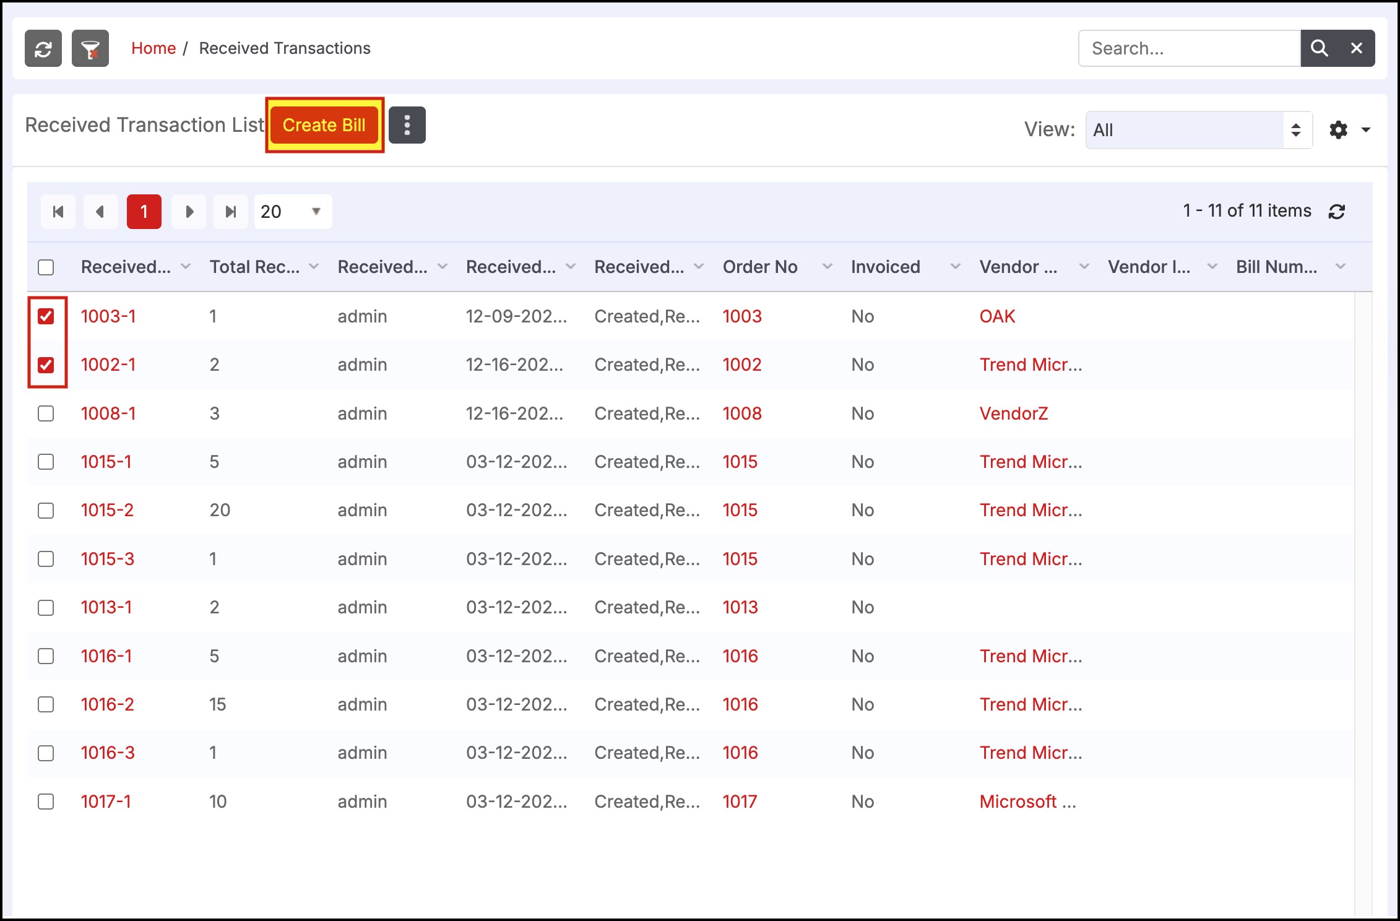
Task: Check the checkbox for row 1015-1
Action: pos(46,462)
